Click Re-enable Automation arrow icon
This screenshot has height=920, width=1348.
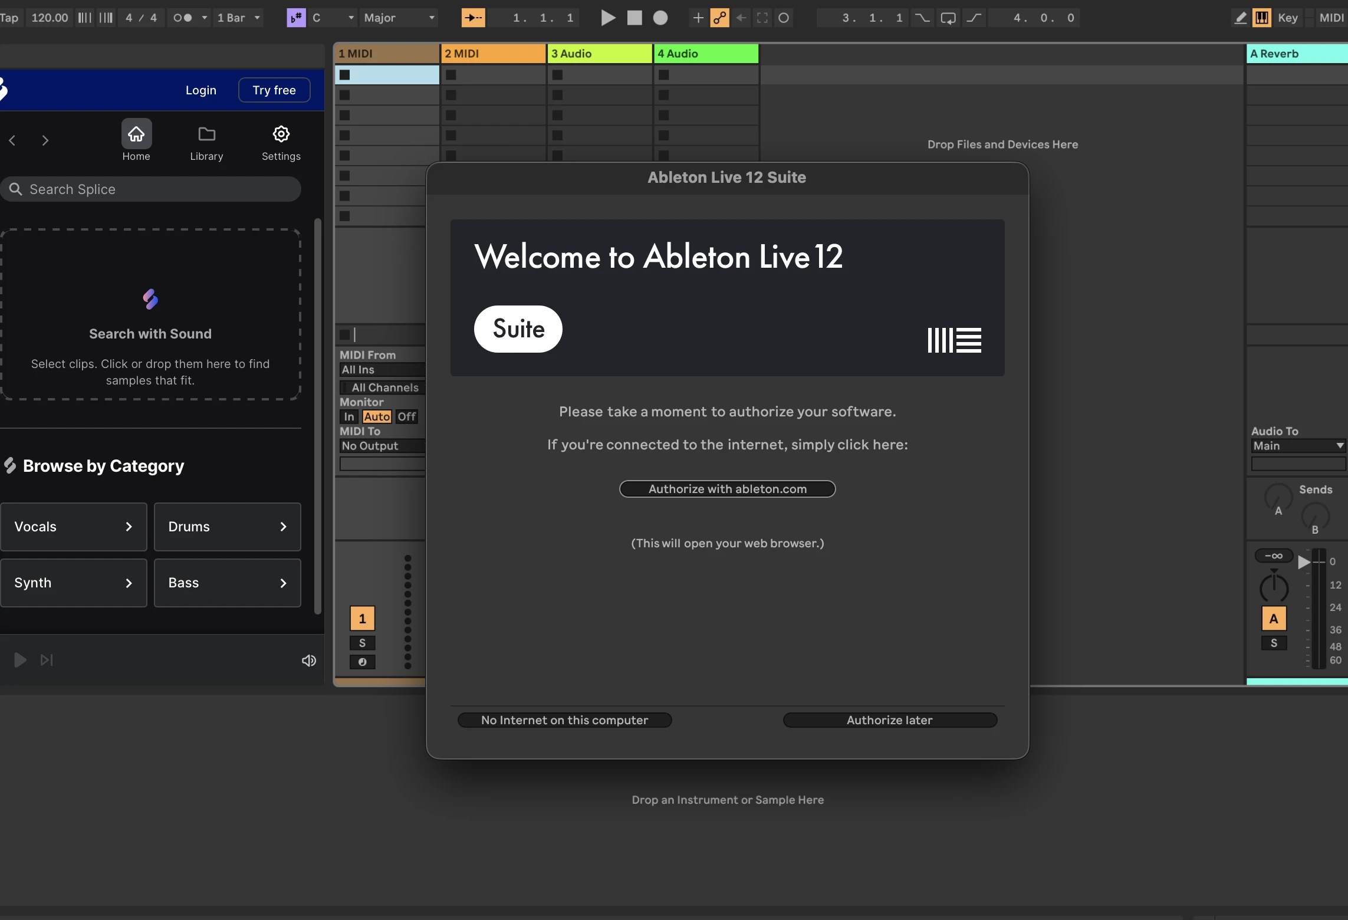741,18
